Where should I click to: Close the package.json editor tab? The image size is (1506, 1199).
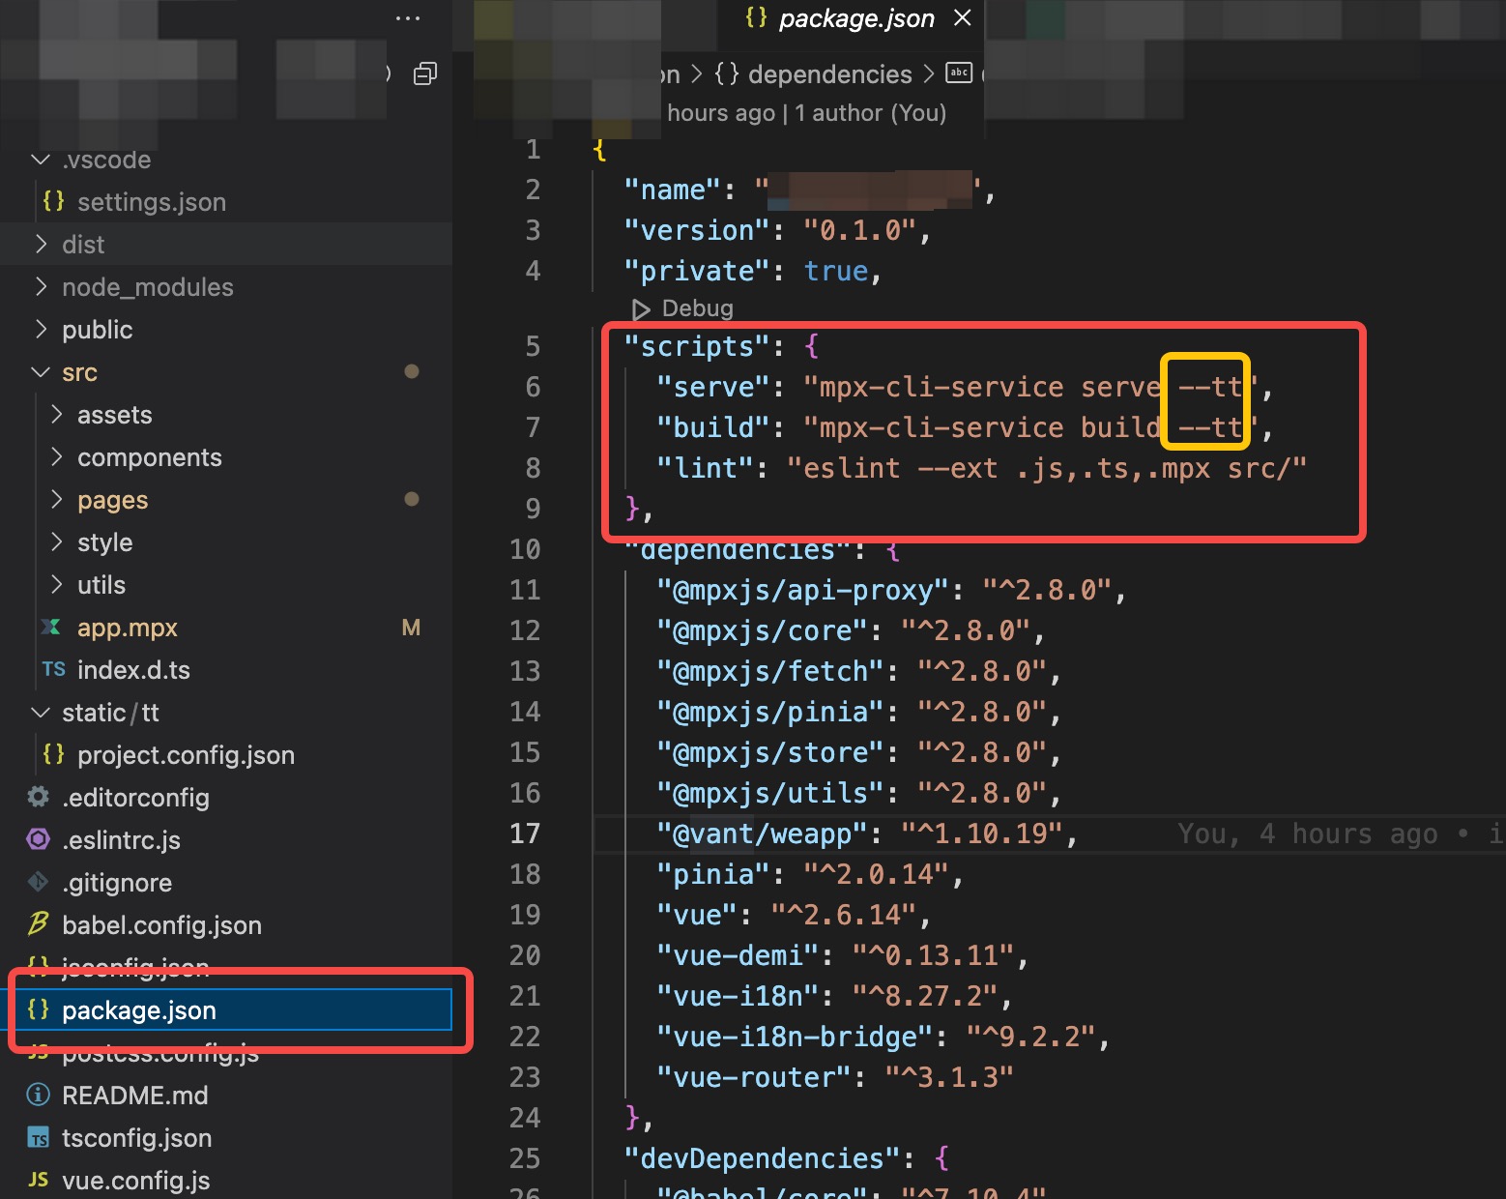(x=963, y=17)
